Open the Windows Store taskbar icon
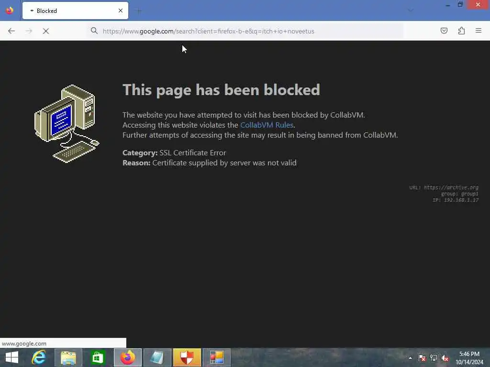 98,357
